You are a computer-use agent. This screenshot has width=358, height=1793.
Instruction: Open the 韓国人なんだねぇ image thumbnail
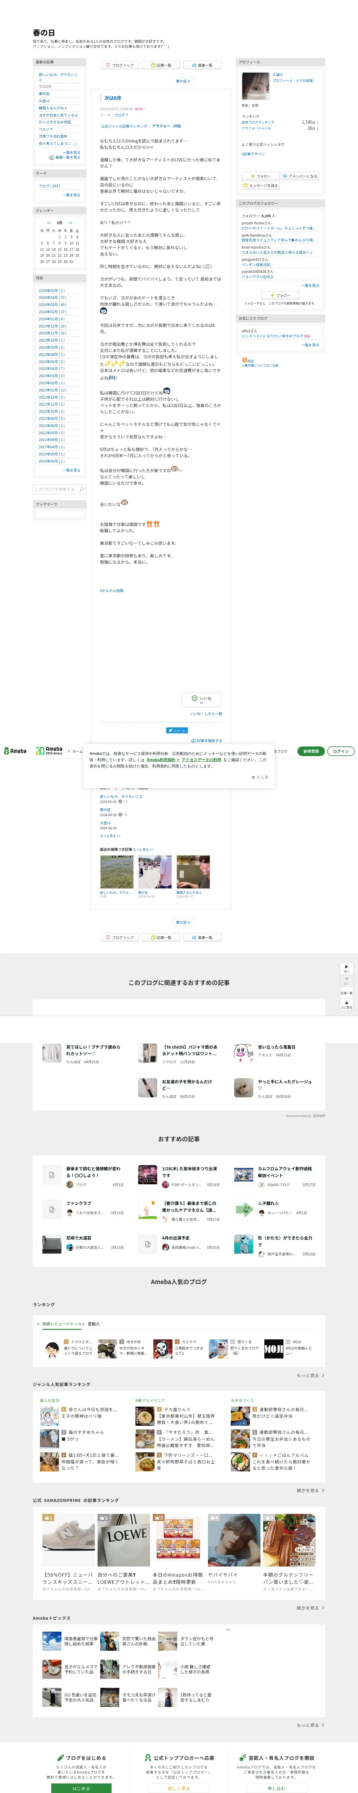(193, 872)
